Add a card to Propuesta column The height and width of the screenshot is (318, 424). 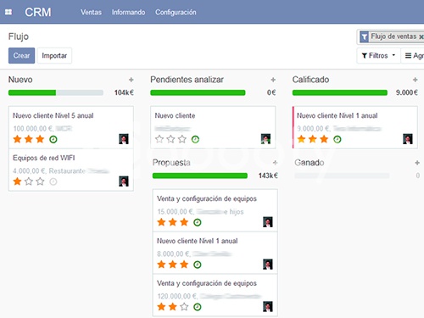(275, 163)
